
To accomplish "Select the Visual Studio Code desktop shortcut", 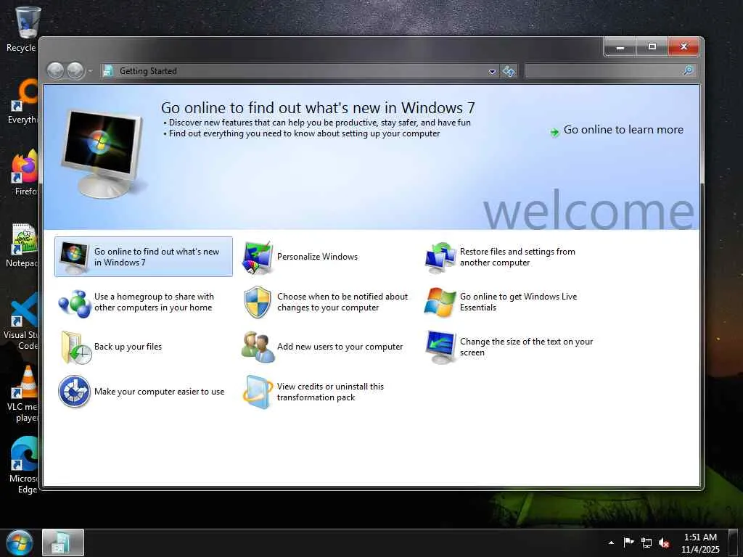I will pyautogui.click(x=21, y=321).
